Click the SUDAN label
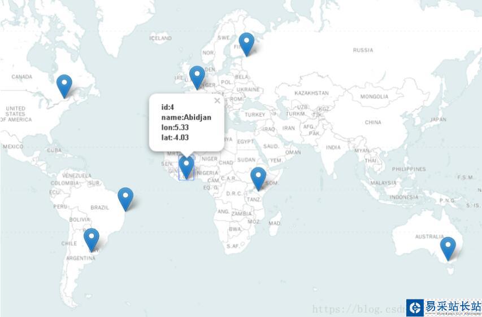This screenshot has width=482, height=317. click(x=246, y=160)
